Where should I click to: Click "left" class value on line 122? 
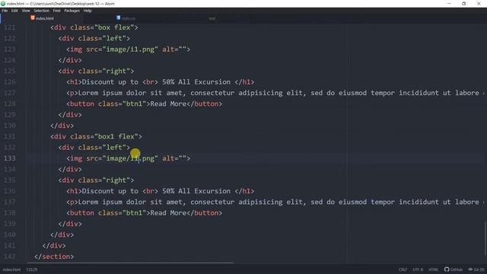pos(114,38)
